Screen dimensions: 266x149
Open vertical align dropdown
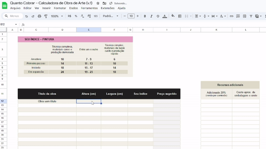(206, 16)
